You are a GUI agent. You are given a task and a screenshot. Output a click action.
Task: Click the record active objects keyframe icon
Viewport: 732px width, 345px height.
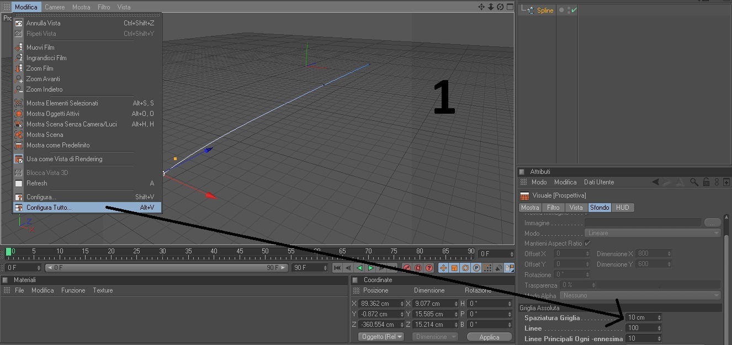point(407,268)
